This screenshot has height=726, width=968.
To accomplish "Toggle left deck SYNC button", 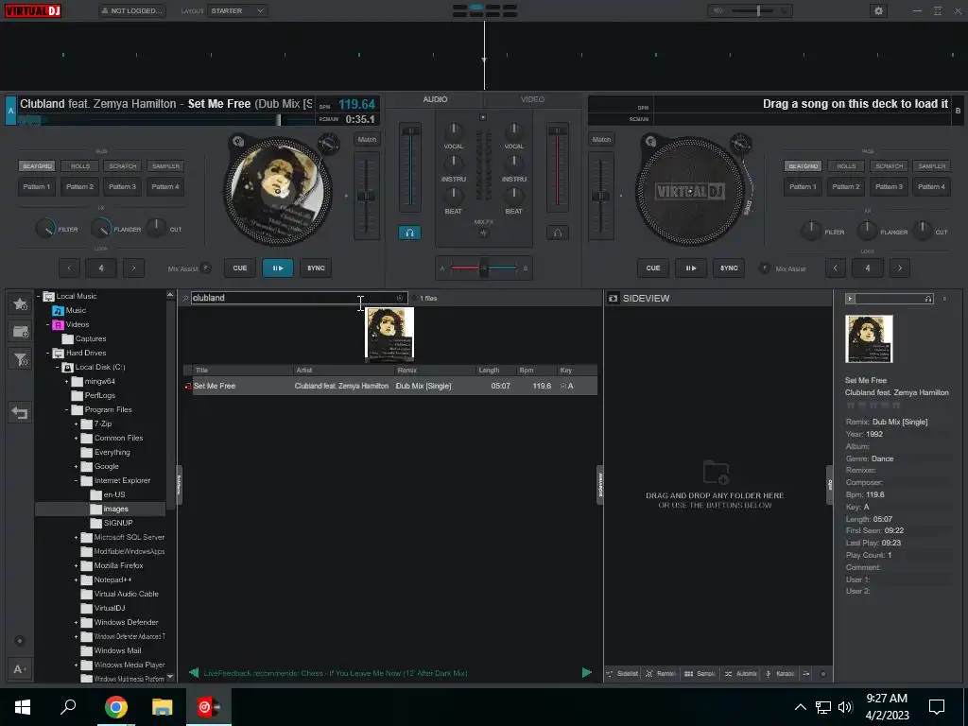I will click(x=316, y=268).
